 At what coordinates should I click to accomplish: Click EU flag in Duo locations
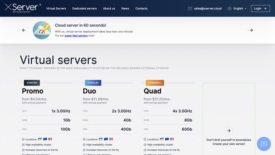[x=106, y=139]
